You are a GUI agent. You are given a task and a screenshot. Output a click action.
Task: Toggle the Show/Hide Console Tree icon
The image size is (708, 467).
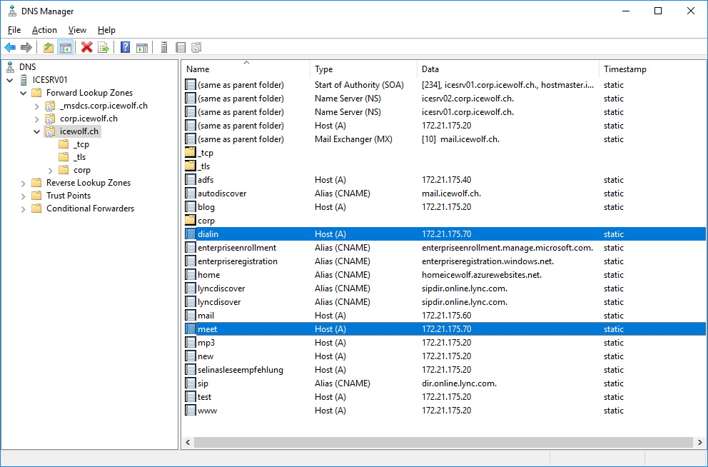coord(66,47)
